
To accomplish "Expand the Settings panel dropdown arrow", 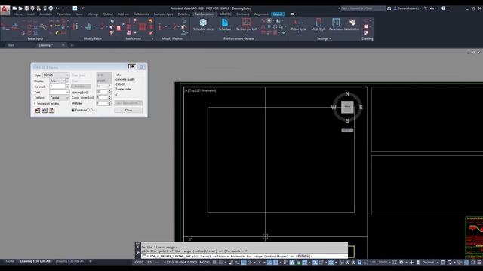I will coord(331,38).
